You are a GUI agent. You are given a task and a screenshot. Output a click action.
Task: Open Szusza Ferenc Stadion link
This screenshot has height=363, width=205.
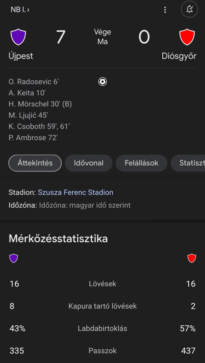coord(75,192)
